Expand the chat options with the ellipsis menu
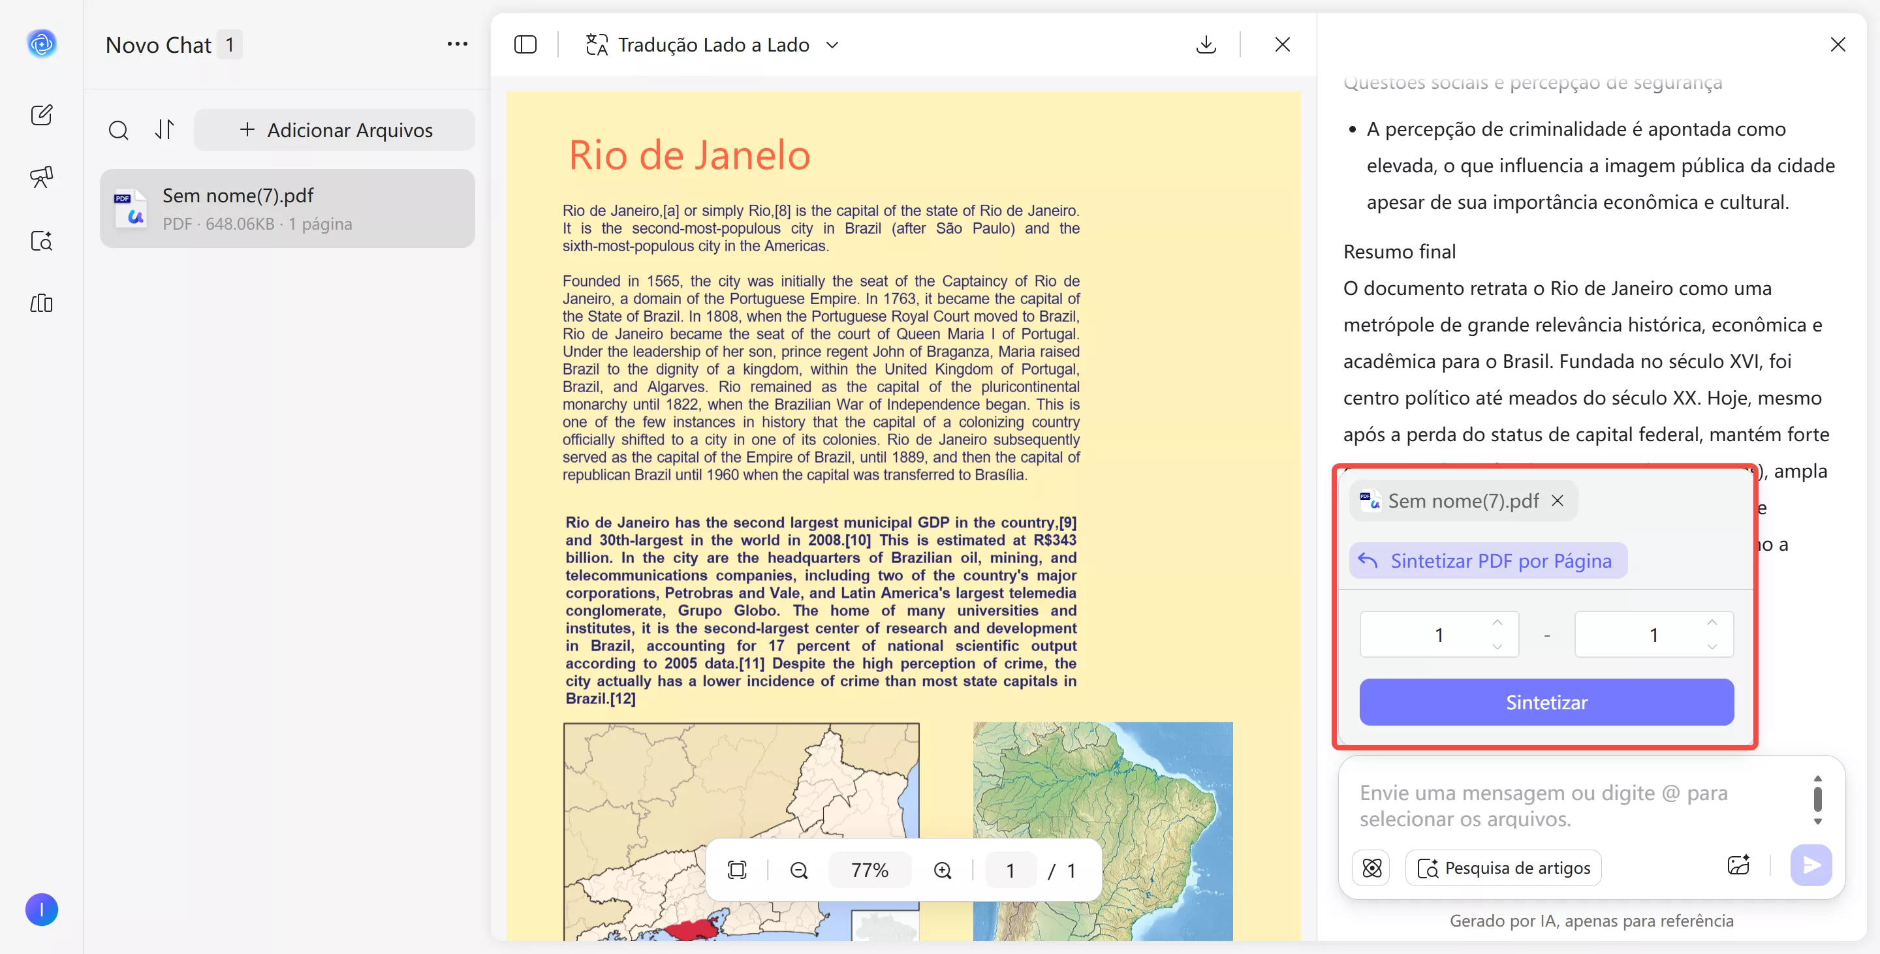The height and width of the screenshot is (954, 1880). (457, 44)
